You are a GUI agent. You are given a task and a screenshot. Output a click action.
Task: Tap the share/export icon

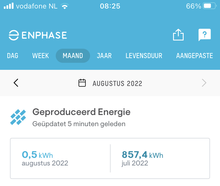[x=178, y=35]
